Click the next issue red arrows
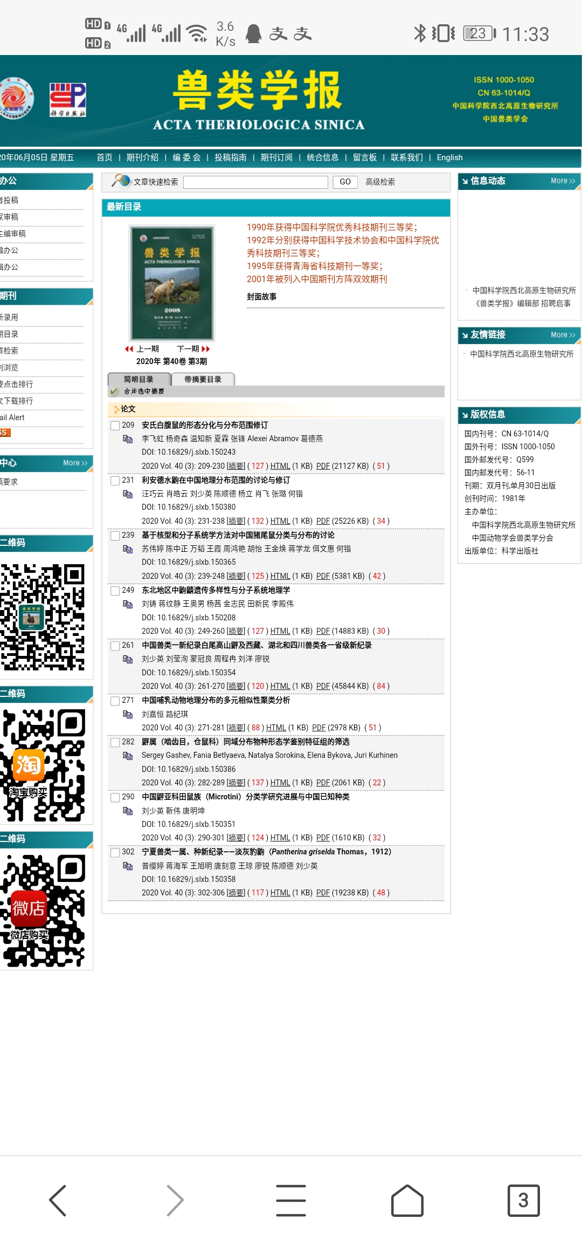Screen dimensions: 582x1246 (205, 349)
